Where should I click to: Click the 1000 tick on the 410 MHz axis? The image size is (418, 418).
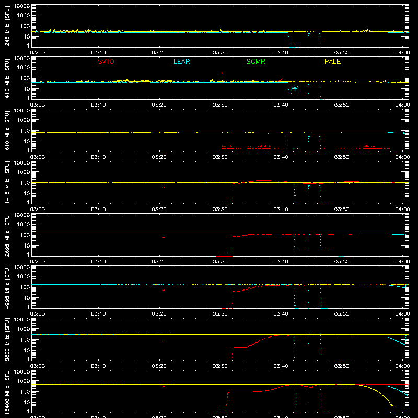(x=24, y=67)
